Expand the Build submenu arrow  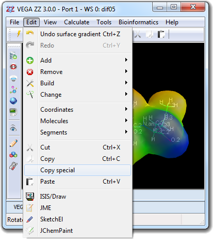126,83
